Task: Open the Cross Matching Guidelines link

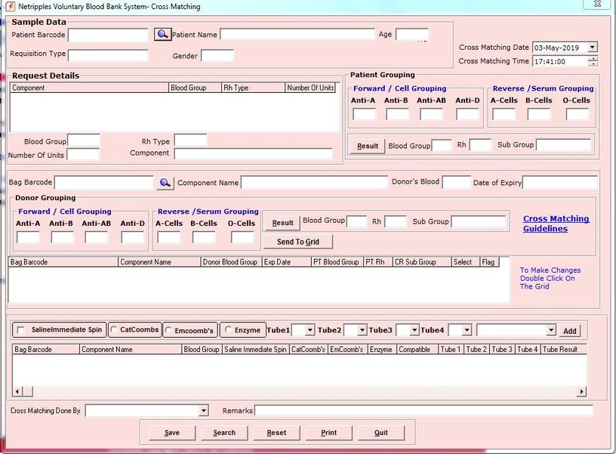Action: tap(556, 224)
